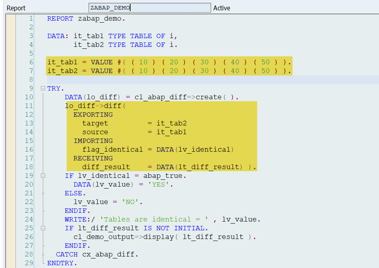Click the REPORT keyword on line 1
The width and height of the screenshot is (379, 268).
tap(60, 19)
